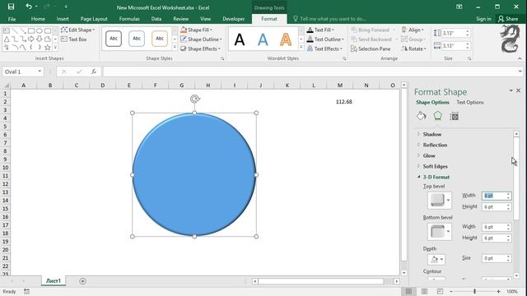Switch to Text Options in Format Shape
The width and height of the screenshot is (527, 296).
coord(470,102)
